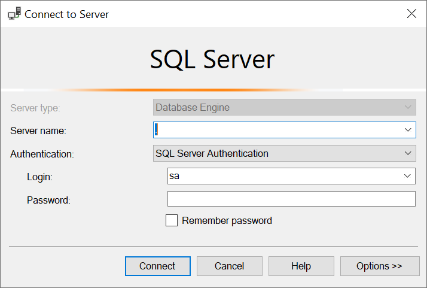
Task: Expand the SQL Server Authentication combo box
Action: click(284, 153)
